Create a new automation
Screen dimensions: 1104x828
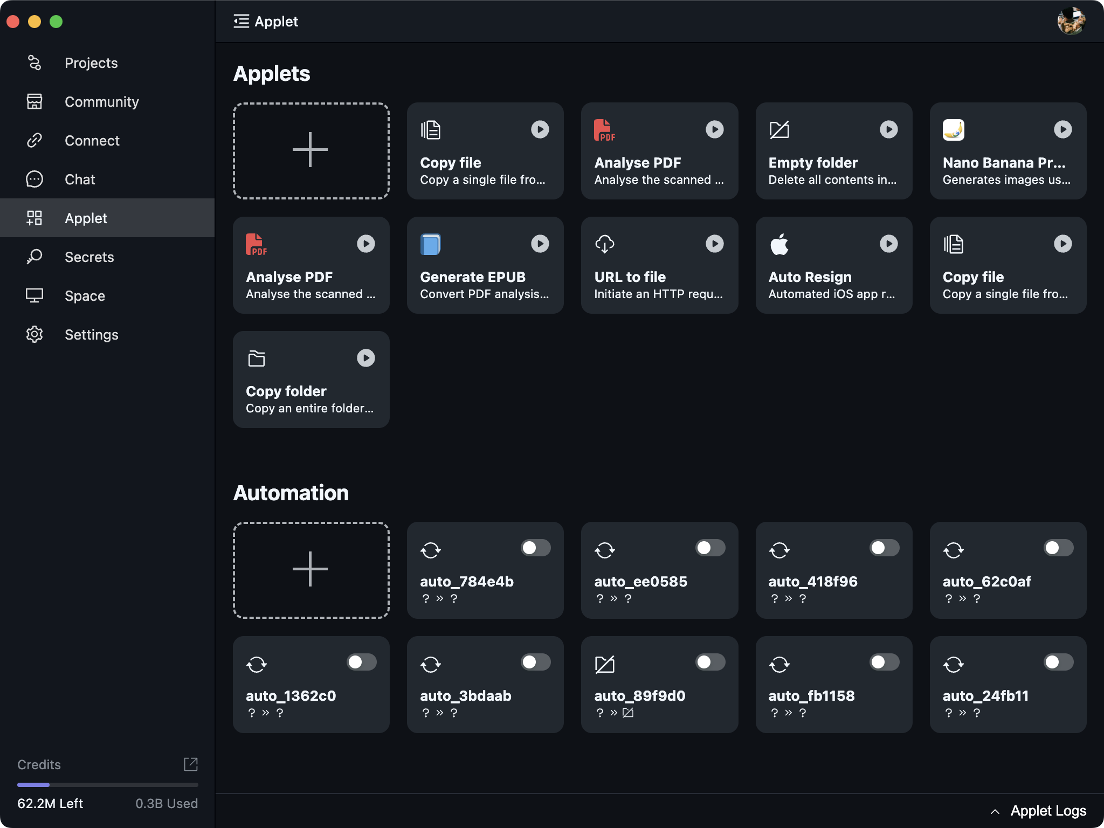click(310, 570)
